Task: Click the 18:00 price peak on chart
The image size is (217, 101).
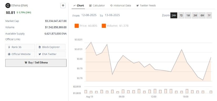Action: click(181, 49)
